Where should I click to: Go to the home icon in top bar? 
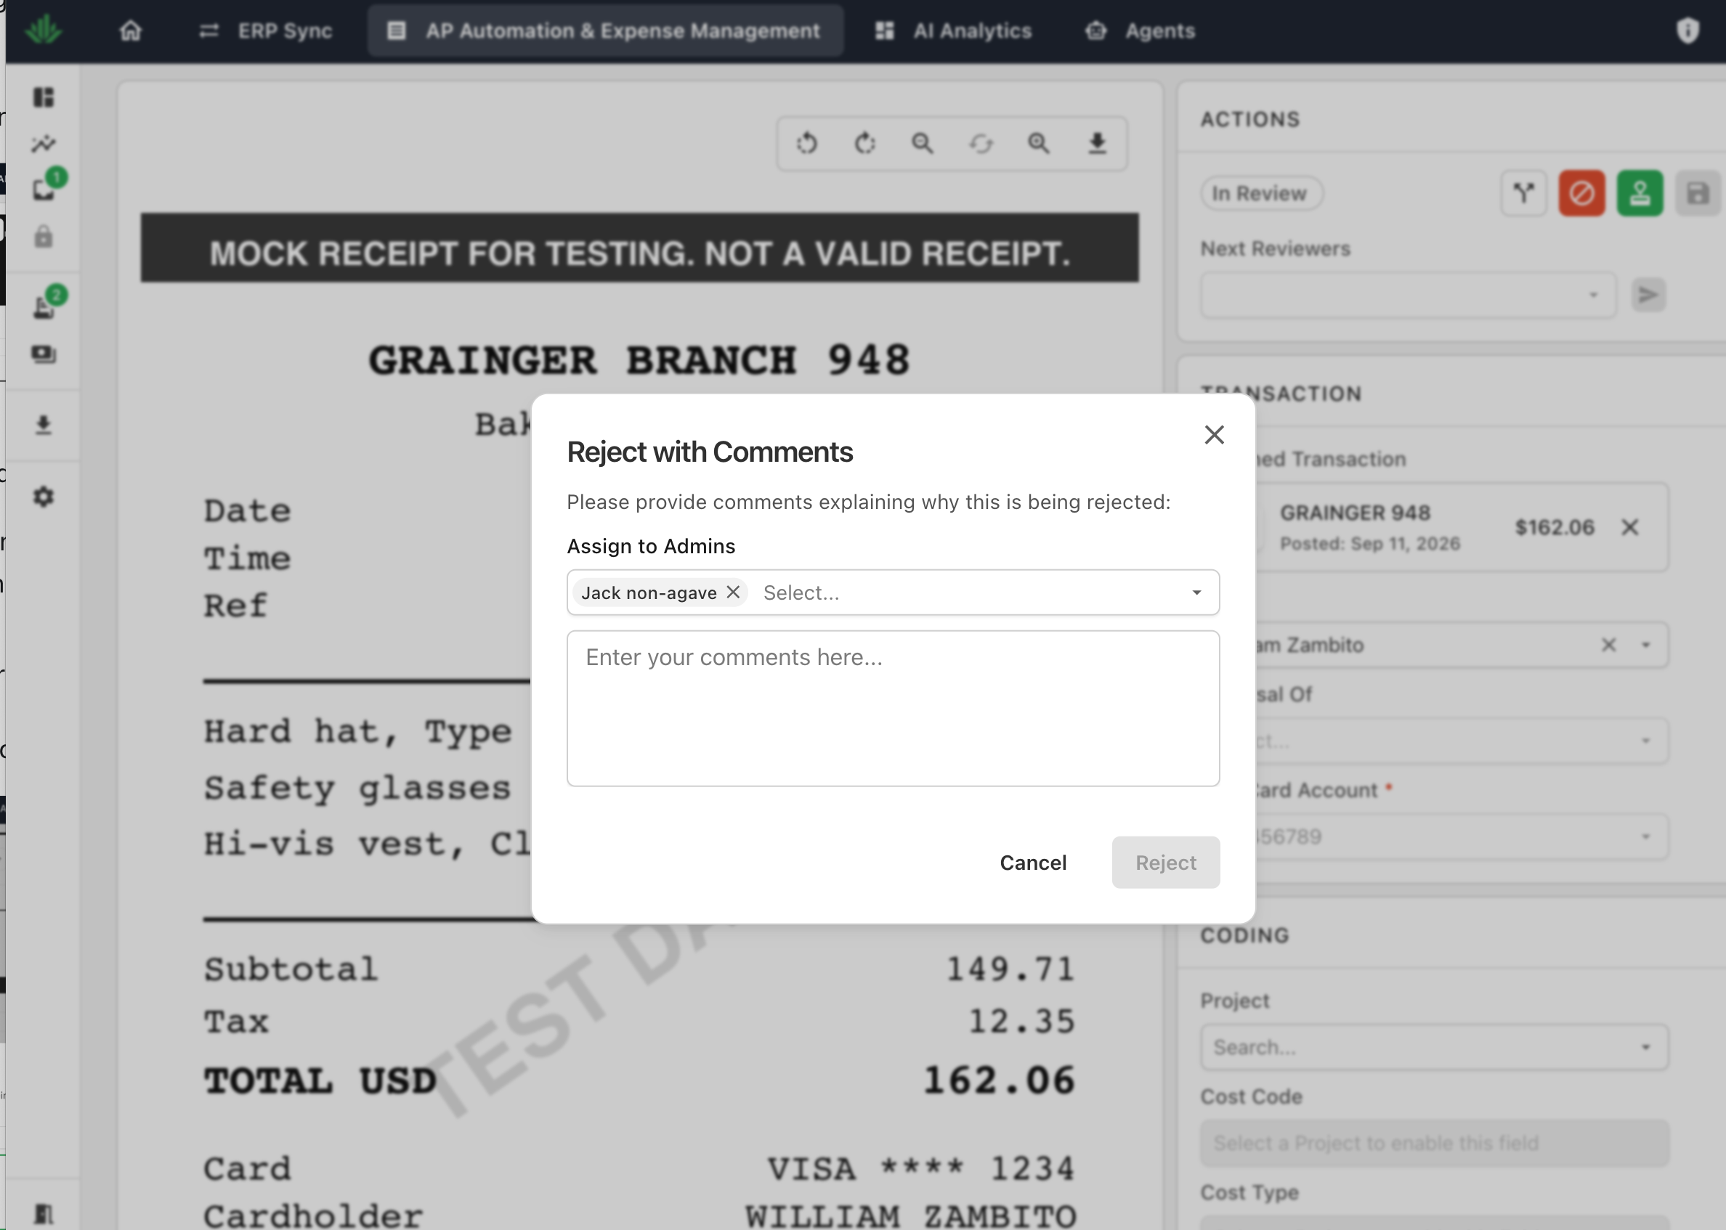click(x=131, y=31)
